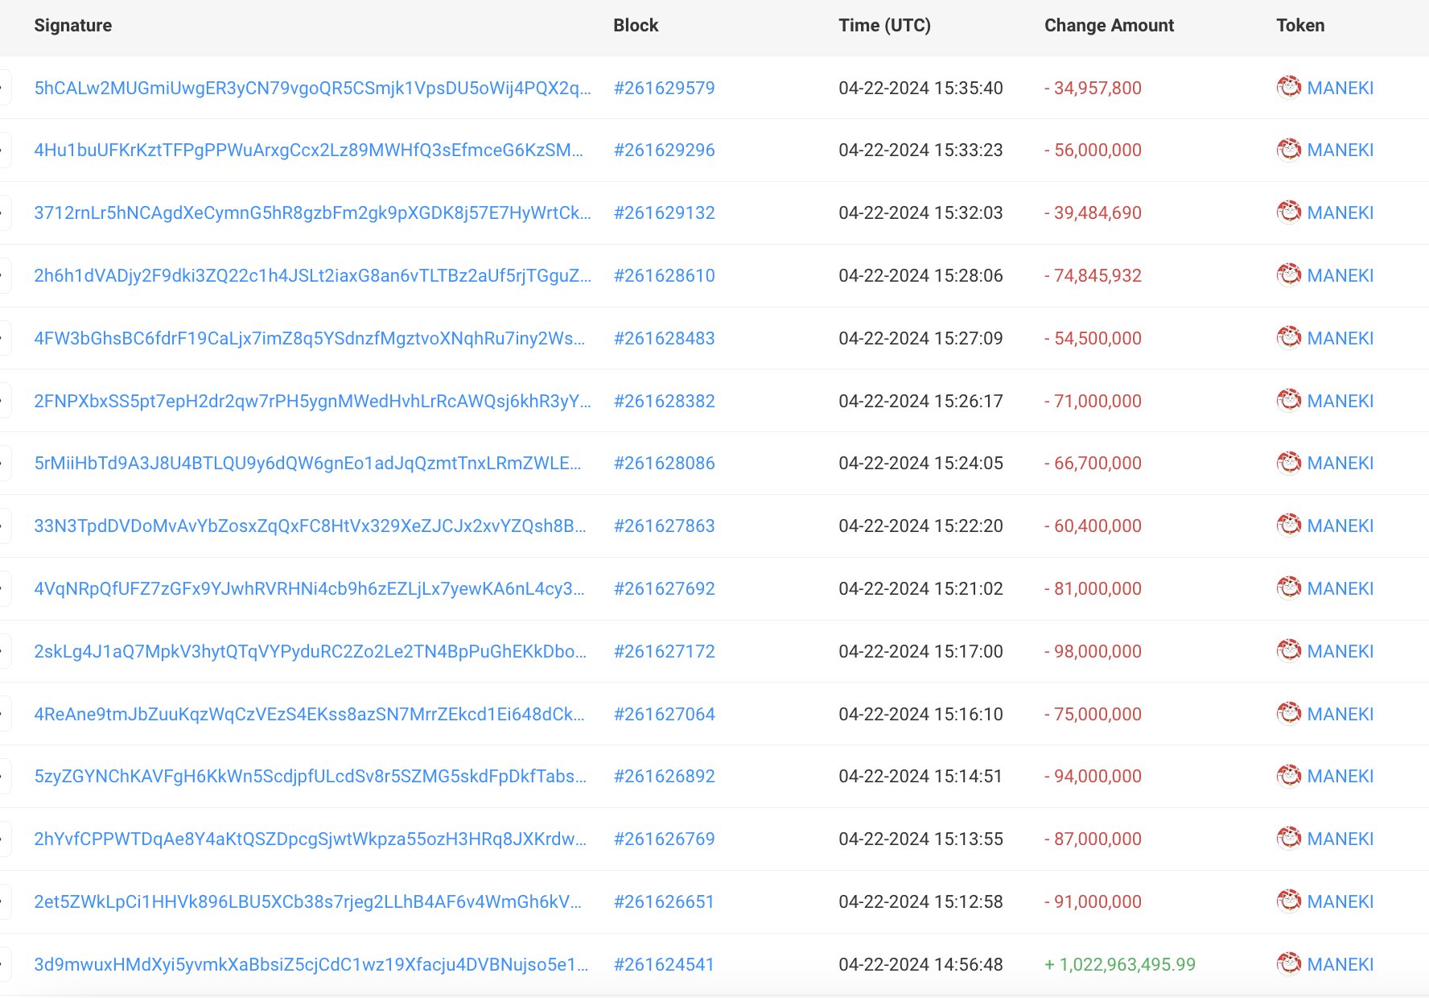Open transaction signature 2FNPXbxSS5pt7epH2dr2qw7rPH...
The height and width of the screenshot is (998, 1429).
point(312,401)
